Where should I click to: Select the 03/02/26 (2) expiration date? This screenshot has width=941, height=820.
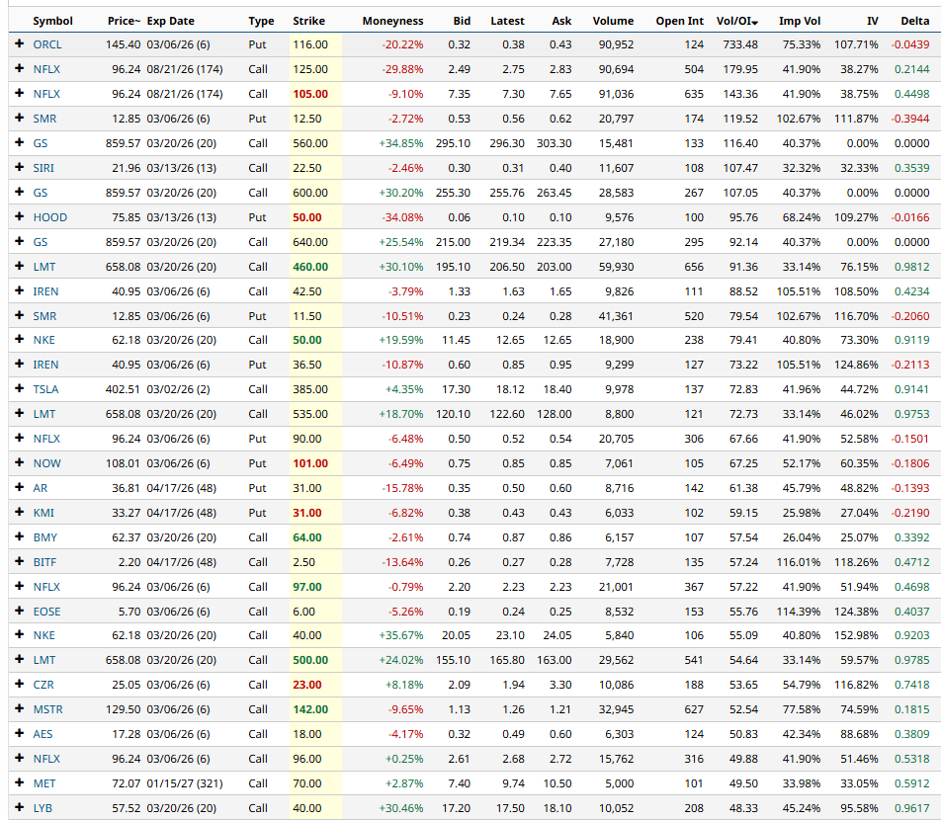[178, 389]
